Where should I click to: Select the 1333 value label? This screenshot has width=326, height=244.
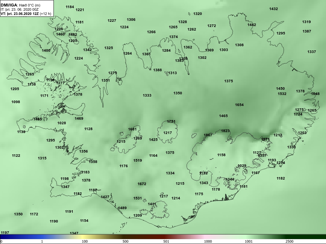(x=147, y=95)
